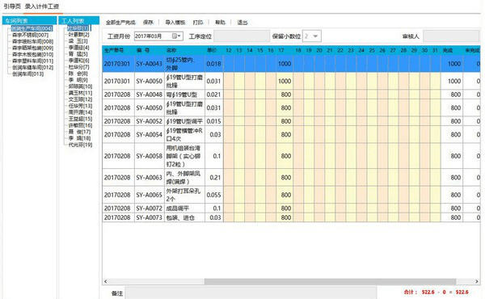The height and width of the screenshot is (299, 485).
Task: Click the 审核人 input field
Action: point(451,36)
